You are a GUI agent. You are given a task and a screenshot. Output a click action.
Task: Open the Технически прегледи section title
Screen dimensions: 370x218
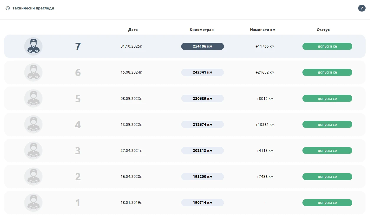click(x=33, y=8)
